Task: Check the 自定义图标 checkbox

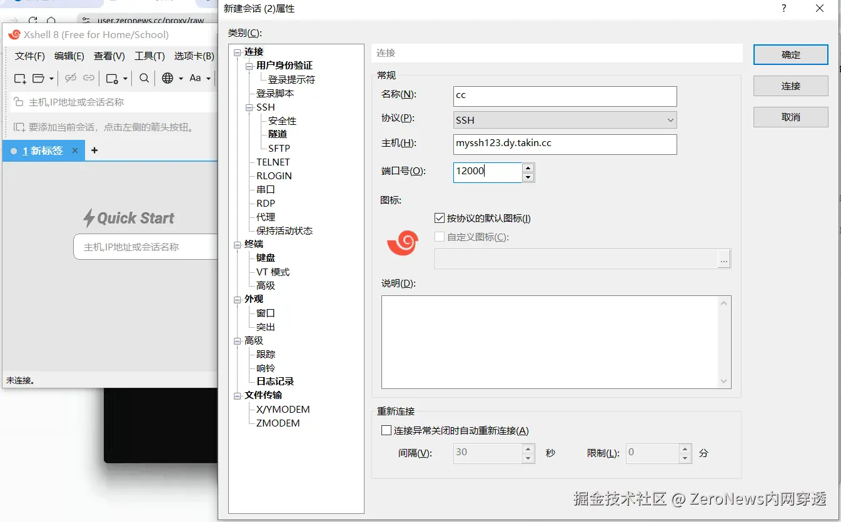Action: point(440,237)
